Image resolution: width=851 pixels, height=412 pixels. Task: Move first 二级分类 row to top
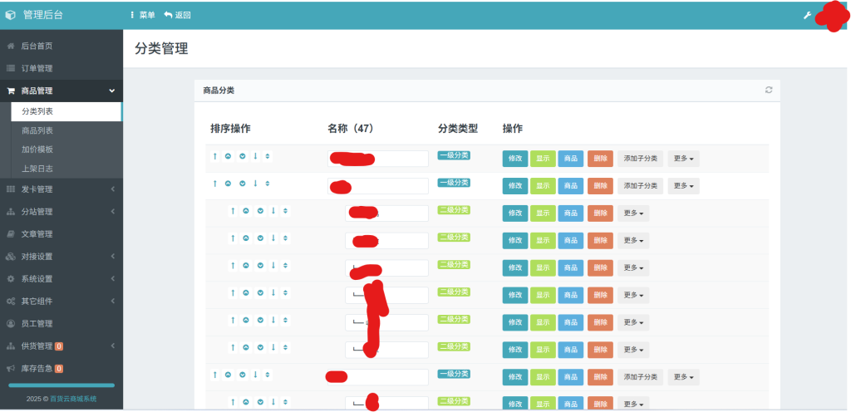point(233,211)
